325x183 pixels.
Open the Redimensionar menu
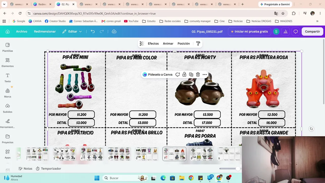[45, 32]
